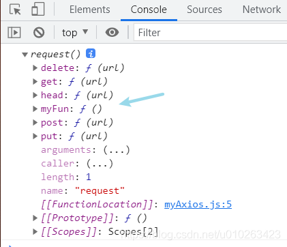Open the Sources tab
Screen dimensions: 287x247
[x=205, y=10]
